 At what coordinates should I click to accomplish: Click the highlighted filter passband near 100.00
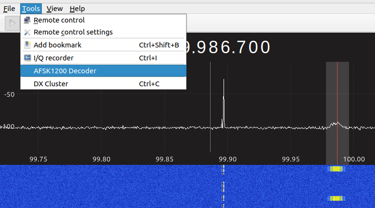click(337, 110)
